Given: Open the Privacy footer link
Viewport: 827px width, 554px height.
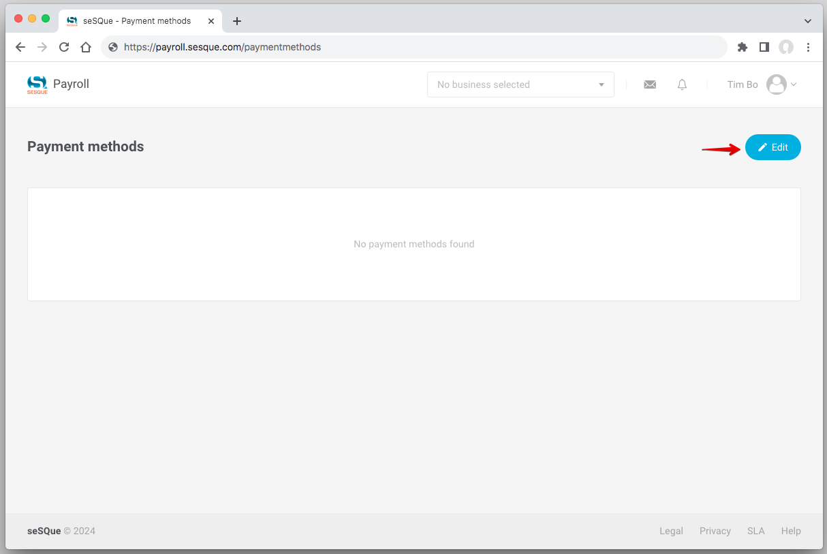Looking at the screenshot, I should pyautogui.click(x=715, y=531).
